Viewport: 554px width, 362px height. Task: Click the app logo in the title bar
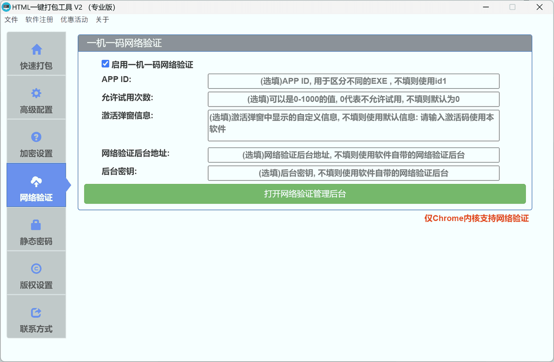click(7, 7)
